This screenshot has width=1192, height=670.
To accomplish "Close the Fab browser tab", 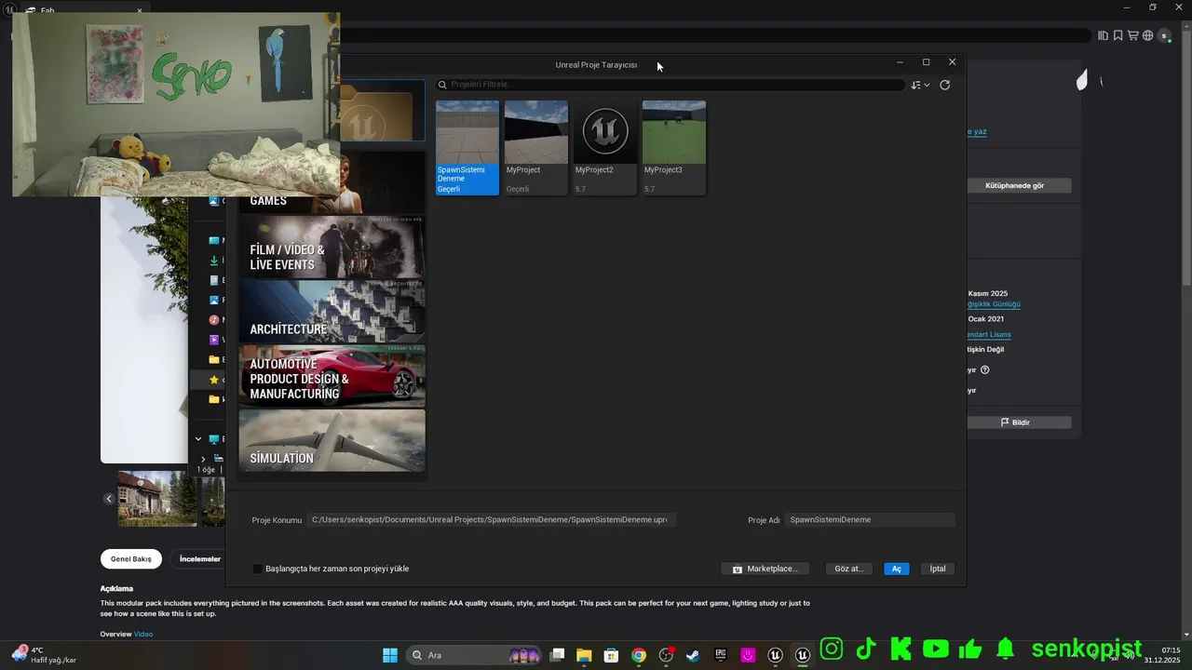I will [x=140, y=11].
